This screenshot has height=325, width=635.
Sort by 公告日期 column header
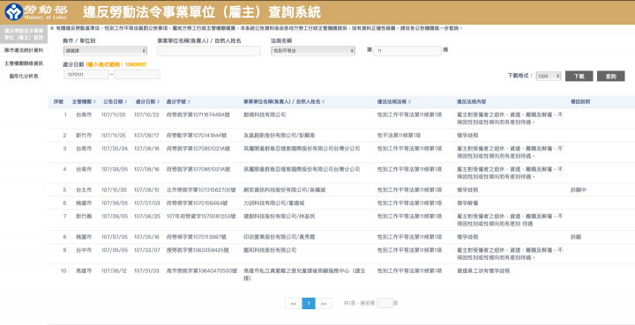tap(115, 102)
